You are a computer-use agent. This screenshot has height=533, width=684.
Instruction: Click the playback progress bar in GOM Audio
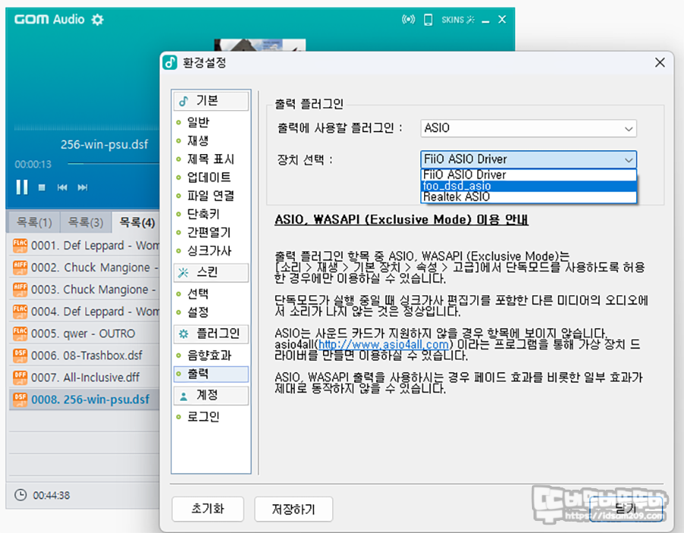pos(113,164)
